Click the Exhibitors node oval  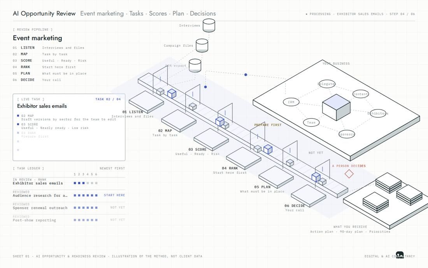coord(378,113)
